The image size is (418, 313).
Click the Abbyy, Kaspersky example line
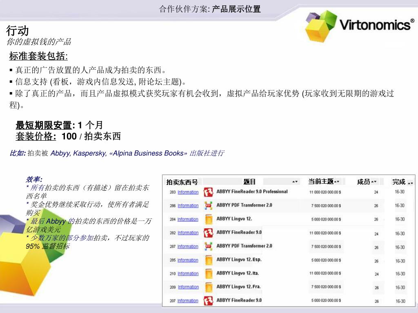[x=117, y=153]
